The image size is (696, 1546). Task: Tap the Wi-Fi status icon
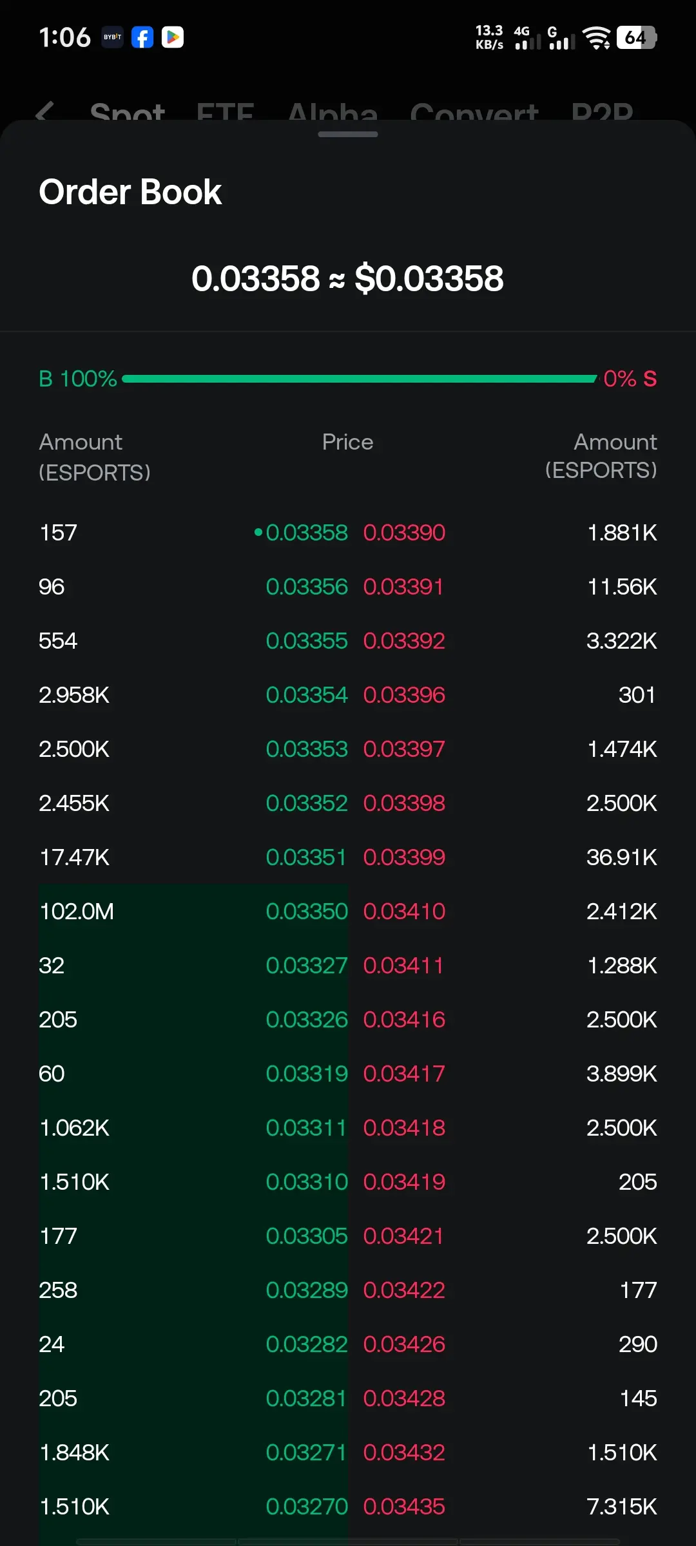coord(596,38)
